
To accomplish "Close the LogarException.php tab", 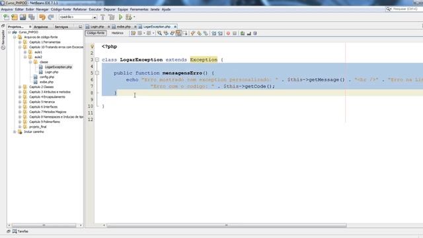I will pos(175,26).
